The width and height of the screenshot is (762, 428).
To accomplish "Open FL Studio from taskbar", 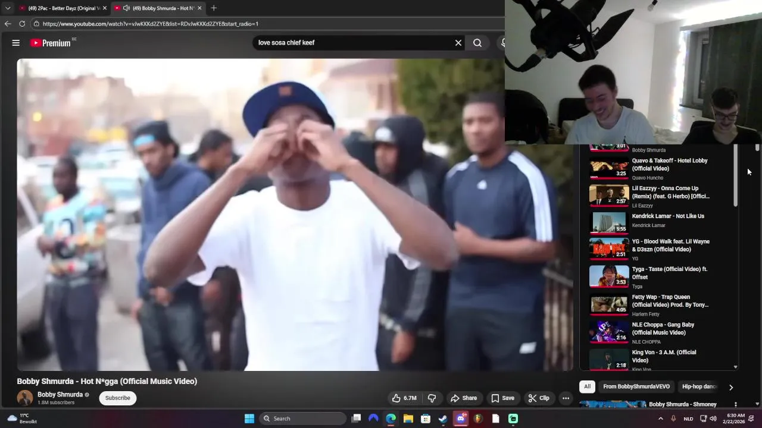I will (x=478, y=418).
